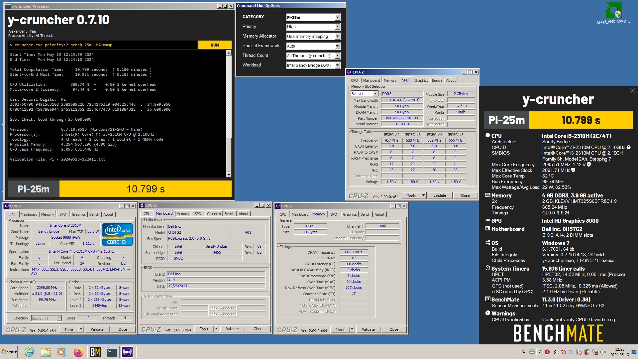Switch to Memory tab in CPU tab window
Viewport: 638px width, 359px height.
coord(47,214)
